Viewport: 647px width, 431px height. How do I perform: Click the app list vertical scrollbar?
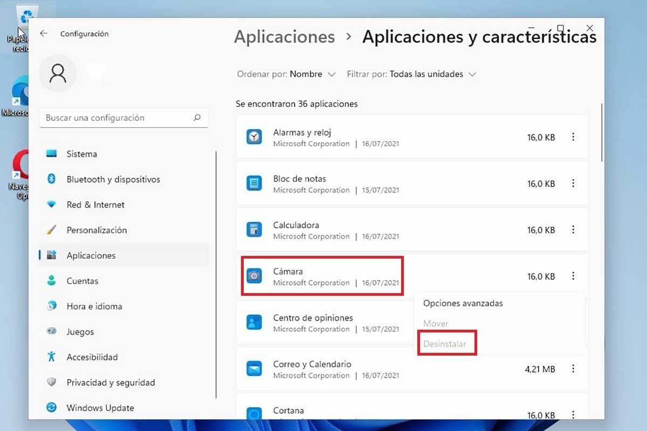click(x=602, y=132)
